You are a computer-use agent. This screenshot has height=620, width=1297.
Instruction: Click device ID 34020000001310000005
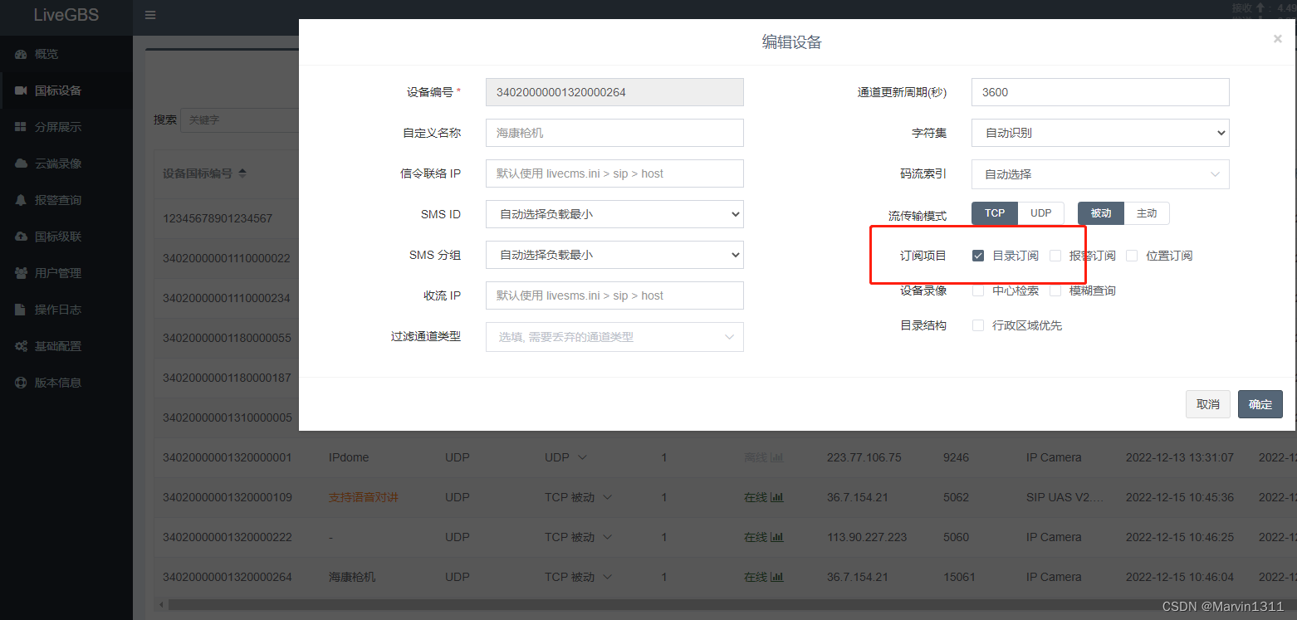click(x=227, y=417)
